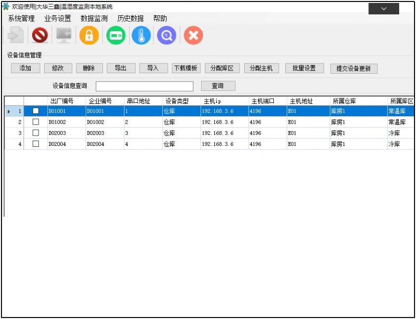
Task: Click the 查询 search button
Action: tap(218, 86)
